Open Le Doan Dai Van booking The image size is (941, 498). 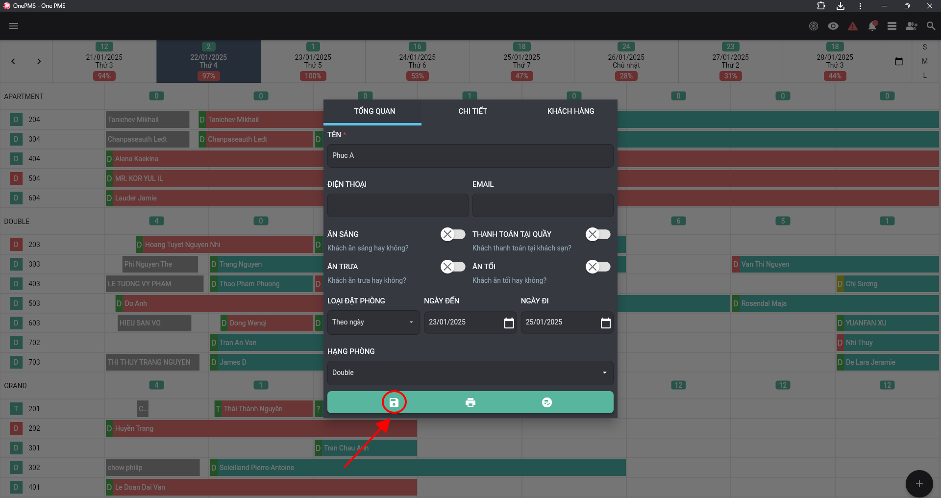click(262, 487)
